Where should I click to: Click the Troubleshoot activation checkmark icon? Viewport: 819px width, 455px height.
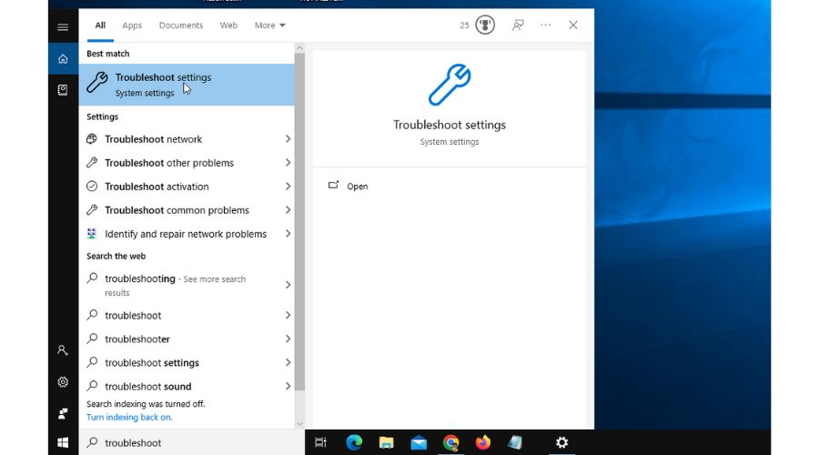92,186
